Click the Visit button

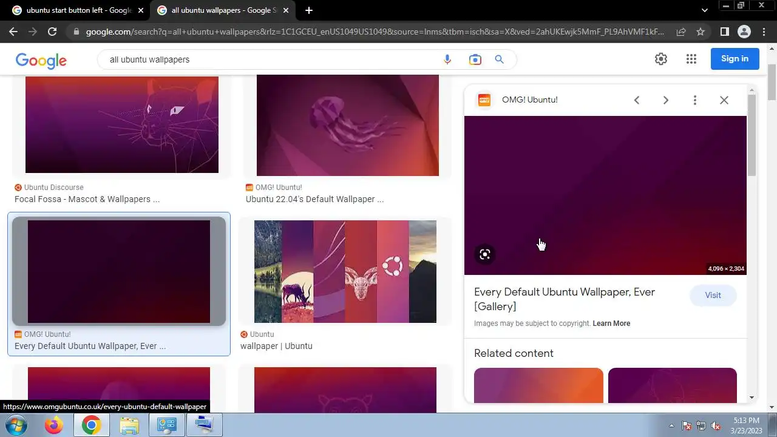(x=713, y=296)
